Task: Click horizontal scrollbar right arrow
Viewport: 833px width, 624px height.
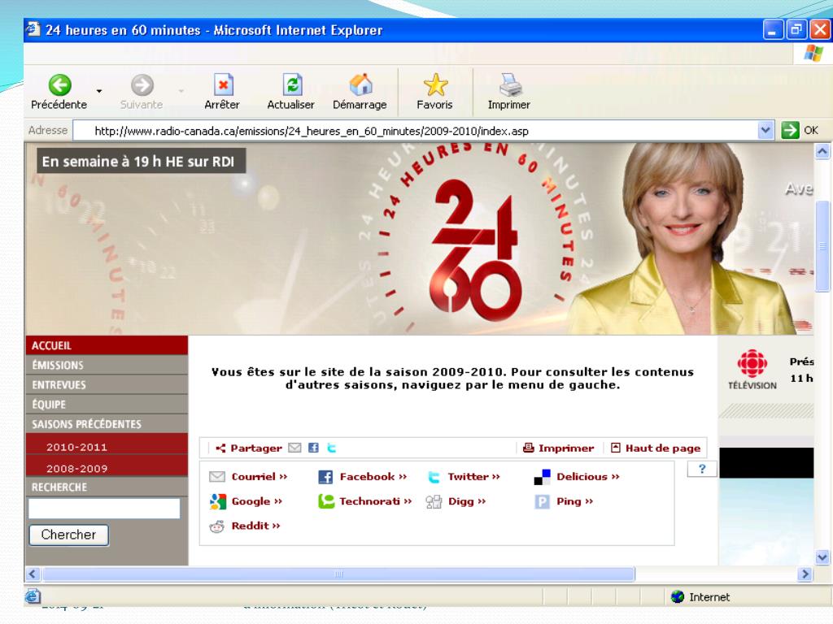Action: tap(805, 574)
